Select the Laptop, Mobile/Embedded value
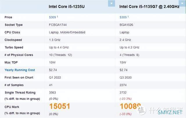The image size is (186, 118). click(67, 32)
